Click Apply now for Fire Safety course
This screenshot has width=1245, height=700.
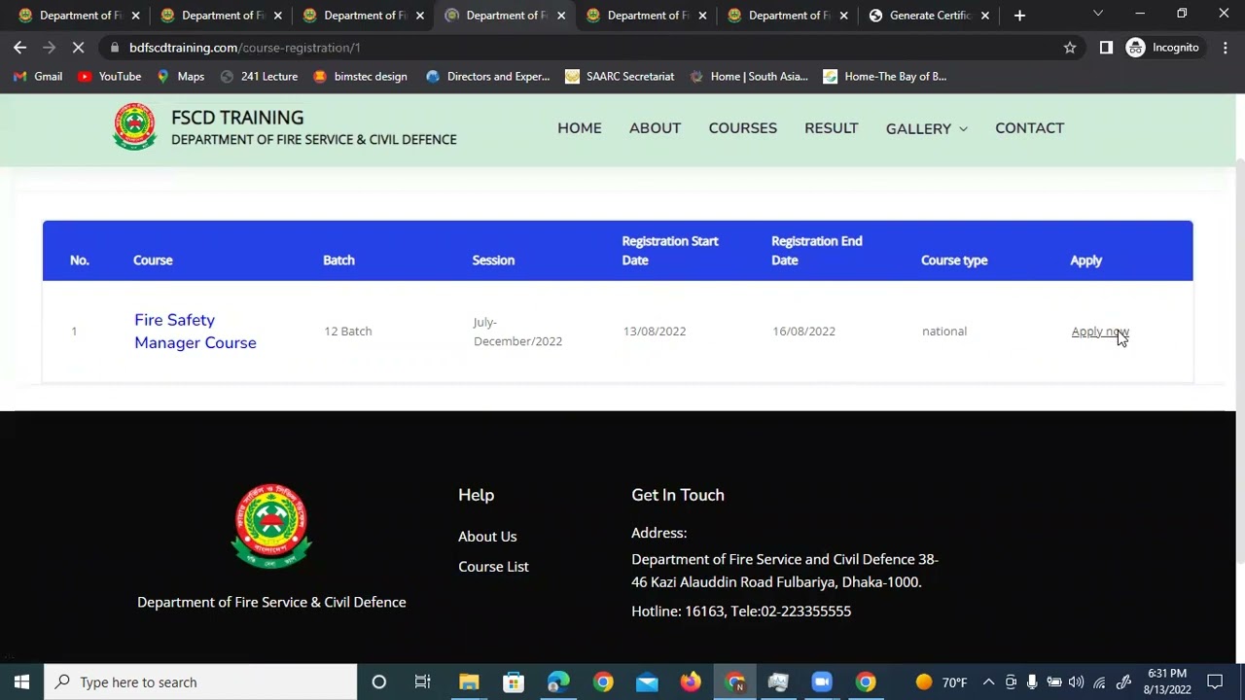pos(1100,332)
